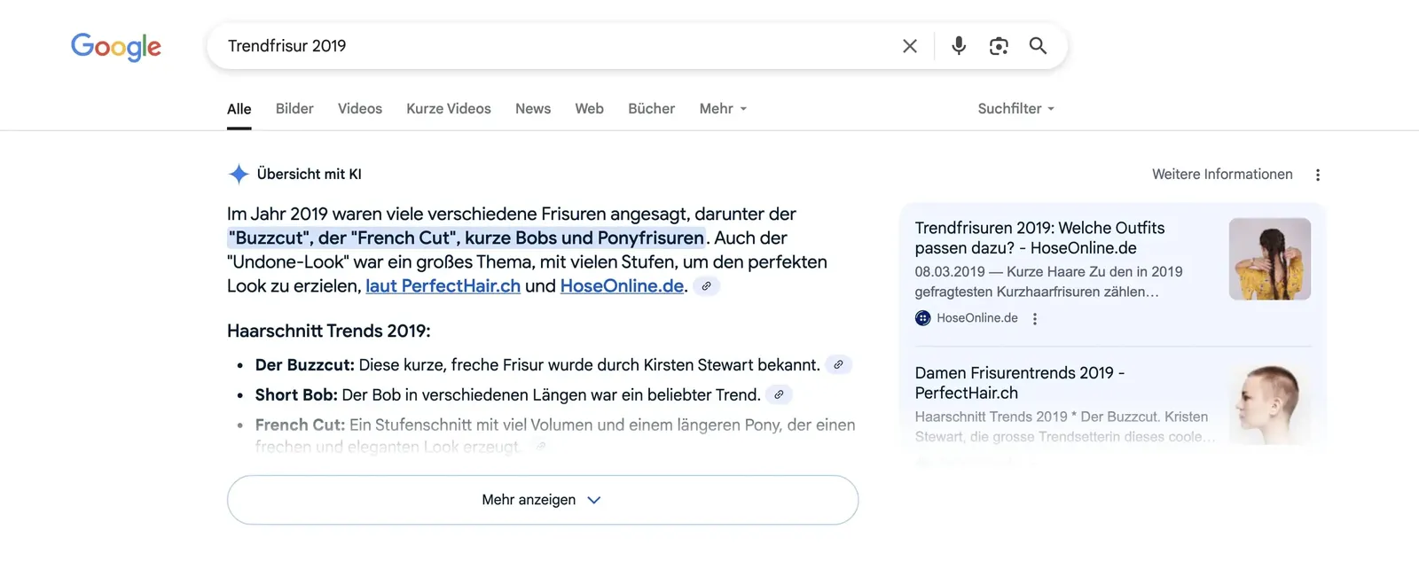
Task: Switch to the Bücher tab
Action: click(652, 109)
